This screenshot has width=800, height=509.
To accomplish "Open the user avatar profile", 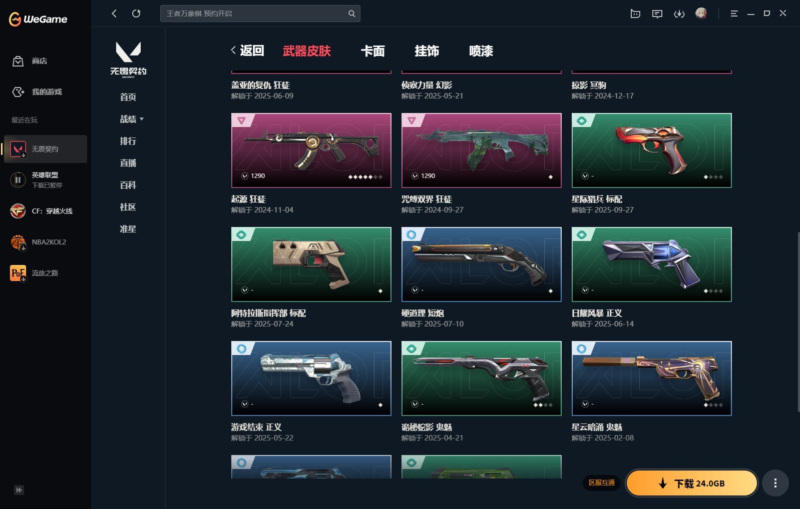I will [701, 13].
